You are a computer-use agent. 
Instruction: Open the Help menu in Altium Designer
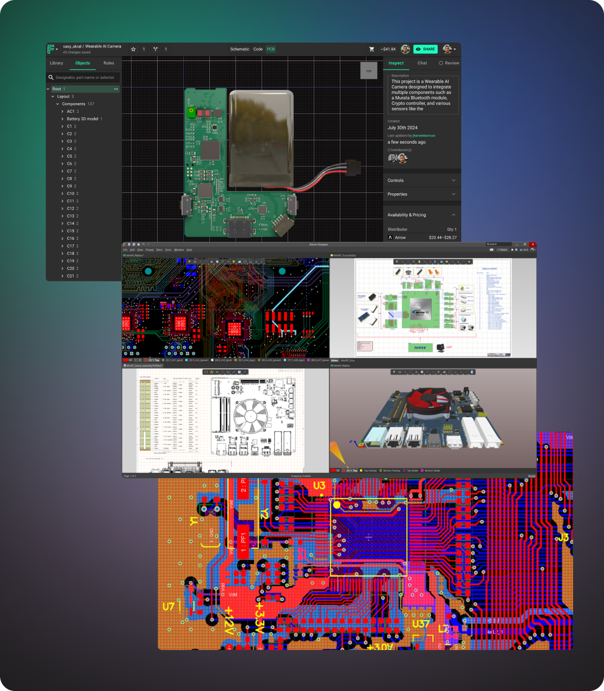click(x=189, y=250)
